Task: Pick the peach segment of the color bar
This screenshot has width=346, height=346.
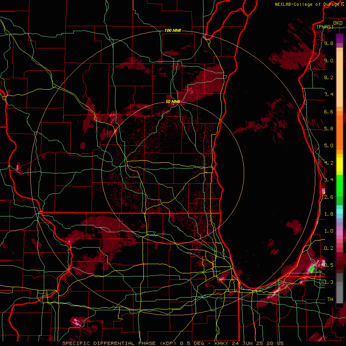Action: point(339,79)
